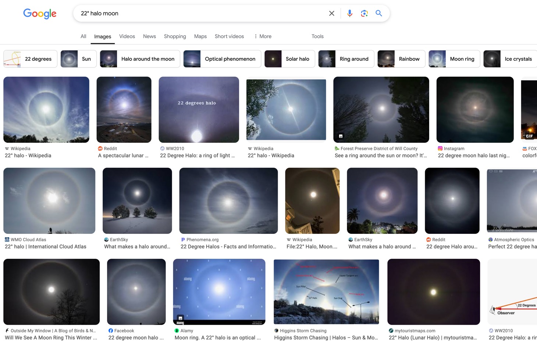Click the licensable badge on Forest Preserve image
Viewport: 537px width, 345px height.
pos(341,136)
